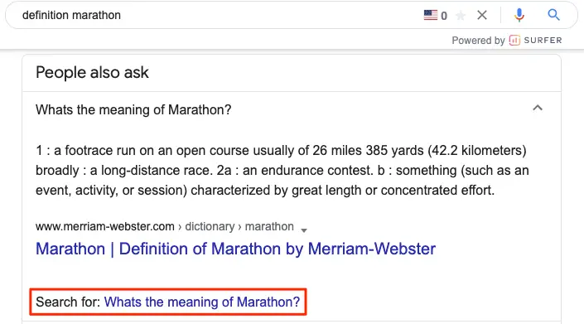Click the 'dictionary' breadcrumb segment

click(210, 226)
